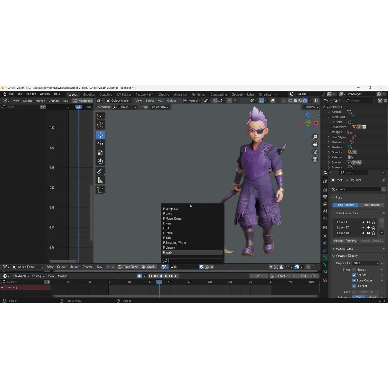Image resolution: width=388 pixels, height=388 pixels.
Task: Expand the Materials tree item
Action: tap(329, 142)
